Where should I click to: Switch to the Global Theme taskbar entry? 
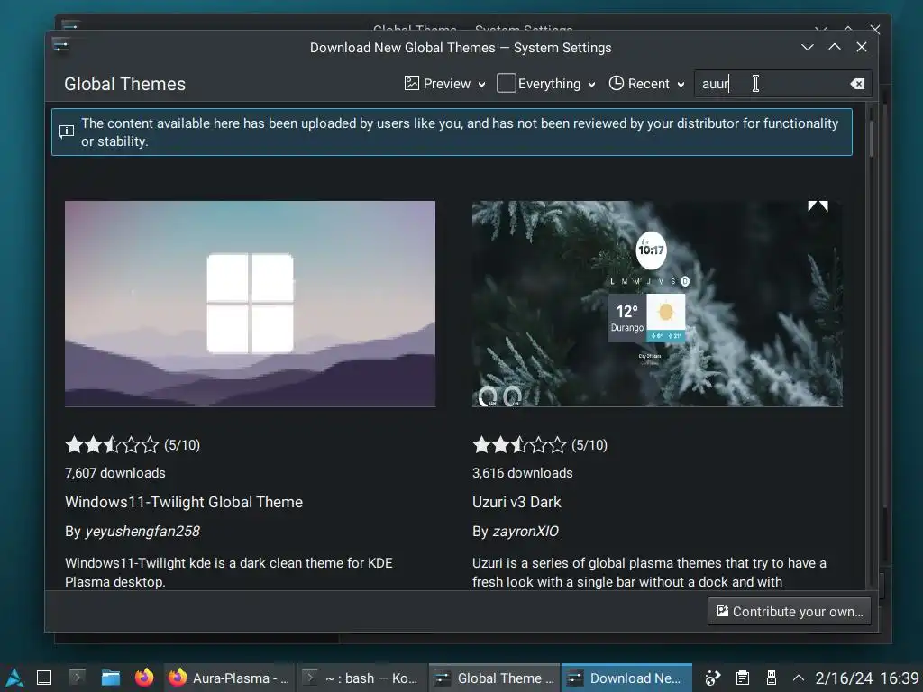494,678
